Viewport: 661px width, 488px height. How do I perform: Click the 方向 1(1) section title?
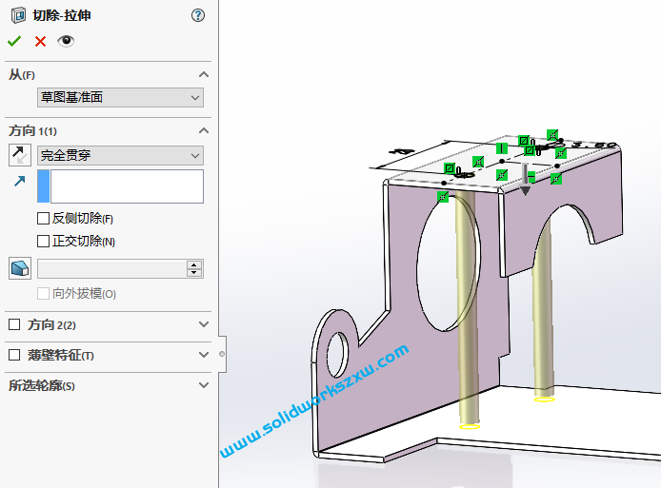coord(32,131)
